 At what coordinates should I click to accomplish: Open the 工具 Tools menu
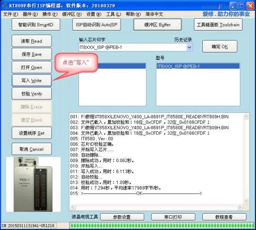coord(113,14)
